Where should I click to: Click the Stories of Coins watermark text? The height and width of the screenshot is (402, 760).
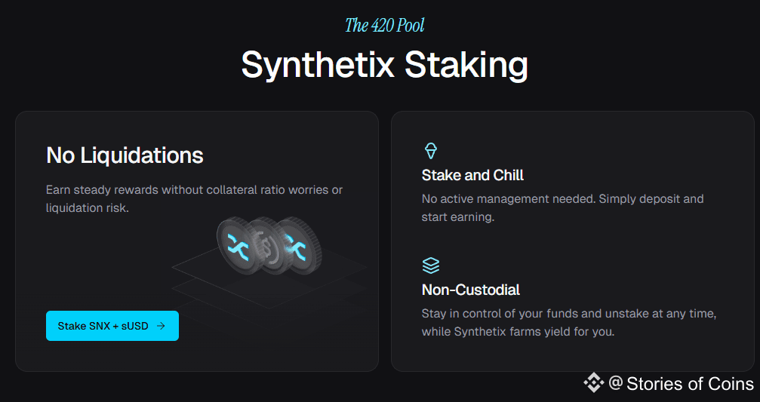click(691, 384)
